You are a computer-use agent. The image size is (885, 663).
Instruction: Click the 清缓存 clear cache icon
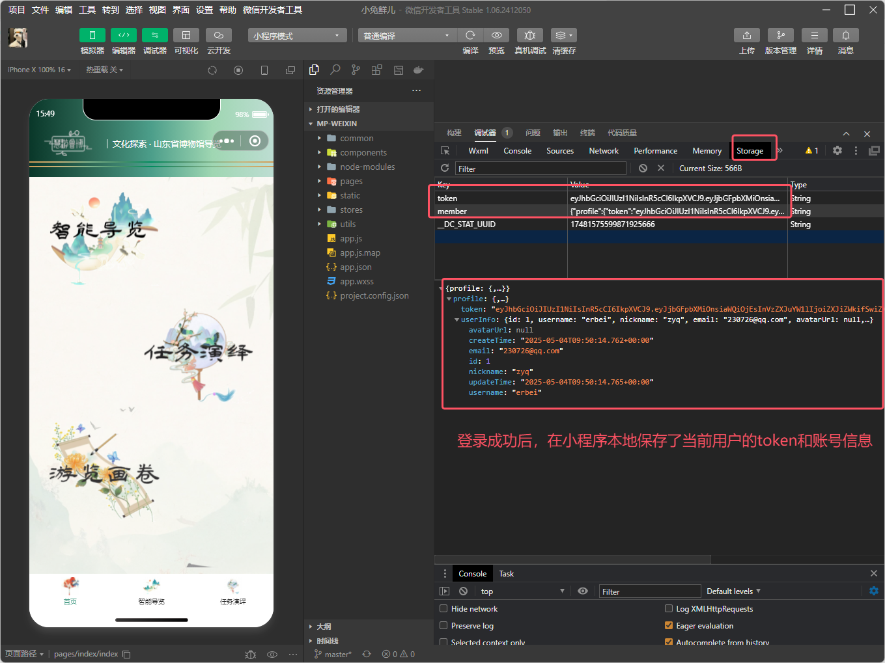point(564,35)
